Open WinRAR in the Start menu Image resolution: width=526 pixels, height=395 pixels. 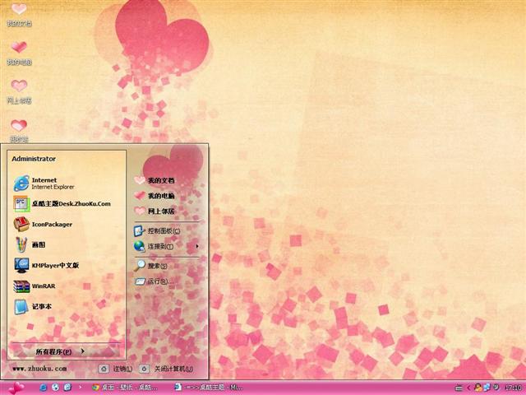coord(43,286)
